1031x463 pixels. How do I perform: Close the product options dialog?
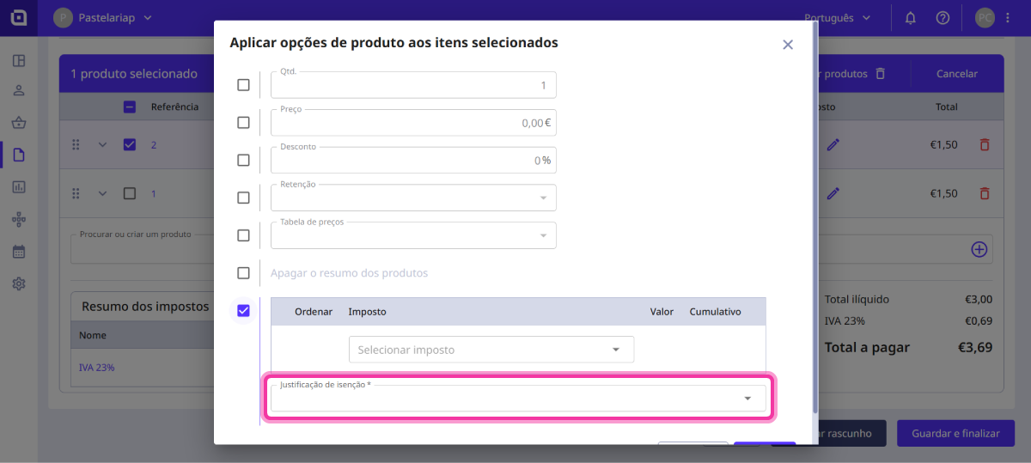pyautogui.click(x=787, y=45)
